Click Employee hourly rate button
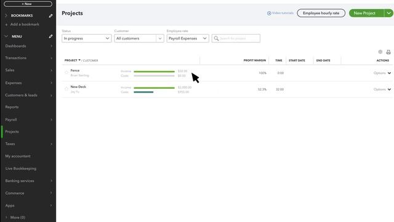Viewport: 394px width, 222px height. [x=321, y=13]
